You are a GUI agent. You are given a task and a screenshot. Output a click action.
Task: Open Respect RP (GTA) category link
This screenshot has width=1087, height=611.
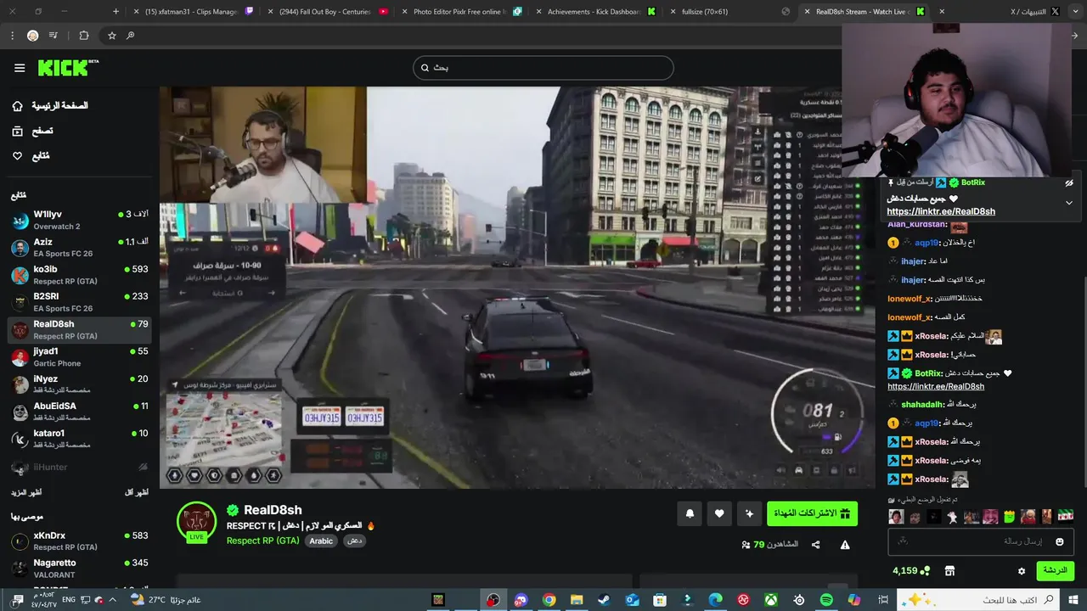click(x=262, y=541)
